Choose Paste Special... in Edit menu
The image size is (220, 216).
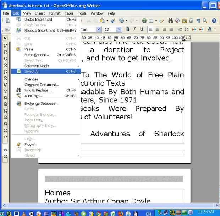tap(46, 55)
